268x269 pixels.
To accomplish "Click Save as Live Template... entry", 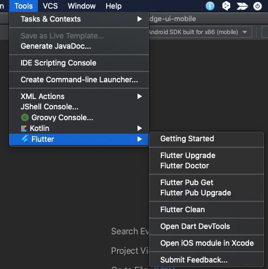I will pyautogui.click(x=79, y=36).
